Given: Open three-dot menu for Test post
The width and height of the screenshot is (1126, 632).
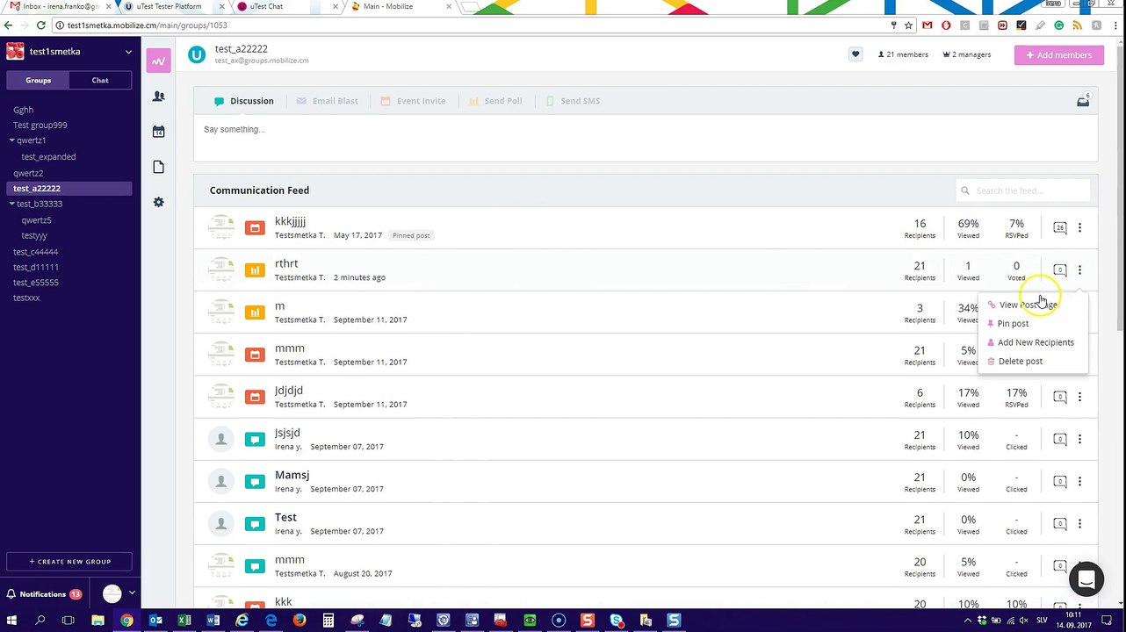Looking at the screenshot, I should coord(1079,523).
